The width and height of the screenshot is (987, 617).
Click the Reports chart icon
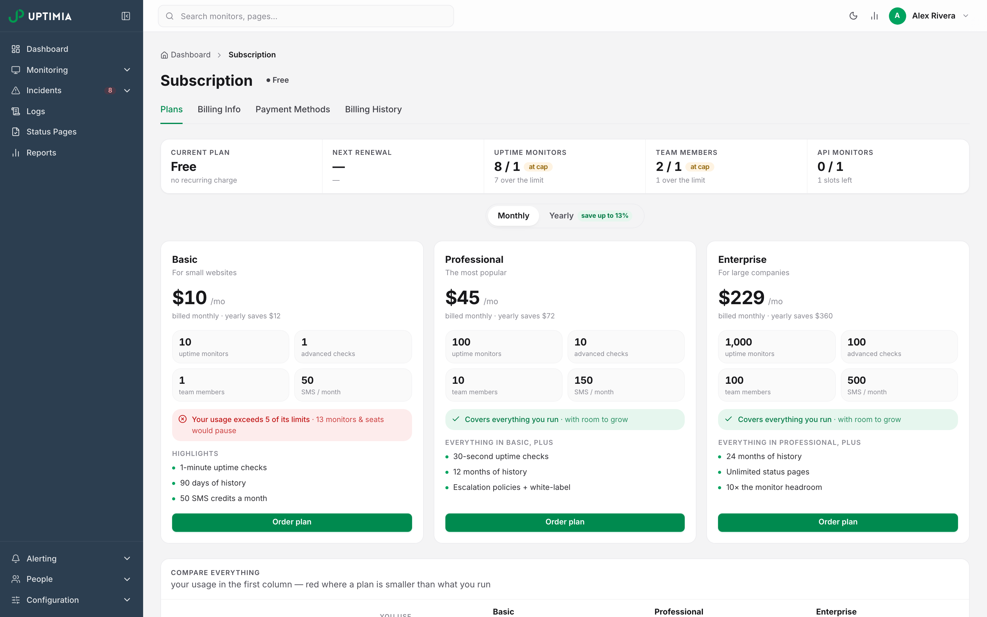(x=15, y=153)
